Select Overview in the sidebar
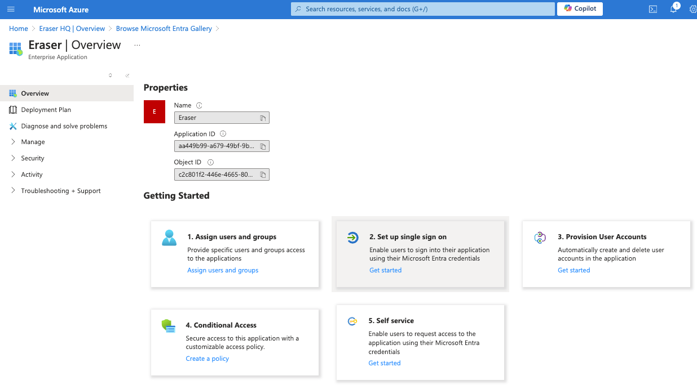The height and width of the screenshot is (385, 697). click(x=67, y=93)
